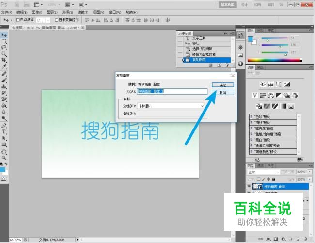The height and width of the screenshot is (243, 315).
Task: Switch to the 通道 tab
Action: tap(261, 166)
